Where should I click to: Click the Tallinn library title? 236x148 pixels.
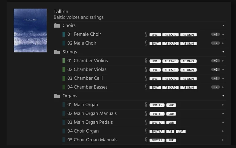pyautogui.click(x=61, y=12)
